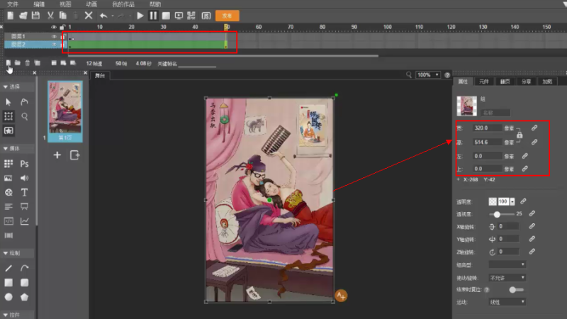The width and height of the screenshot is (567, 319).
Task: Add a new layer folder below the timeline
Action: pos(17,63)
